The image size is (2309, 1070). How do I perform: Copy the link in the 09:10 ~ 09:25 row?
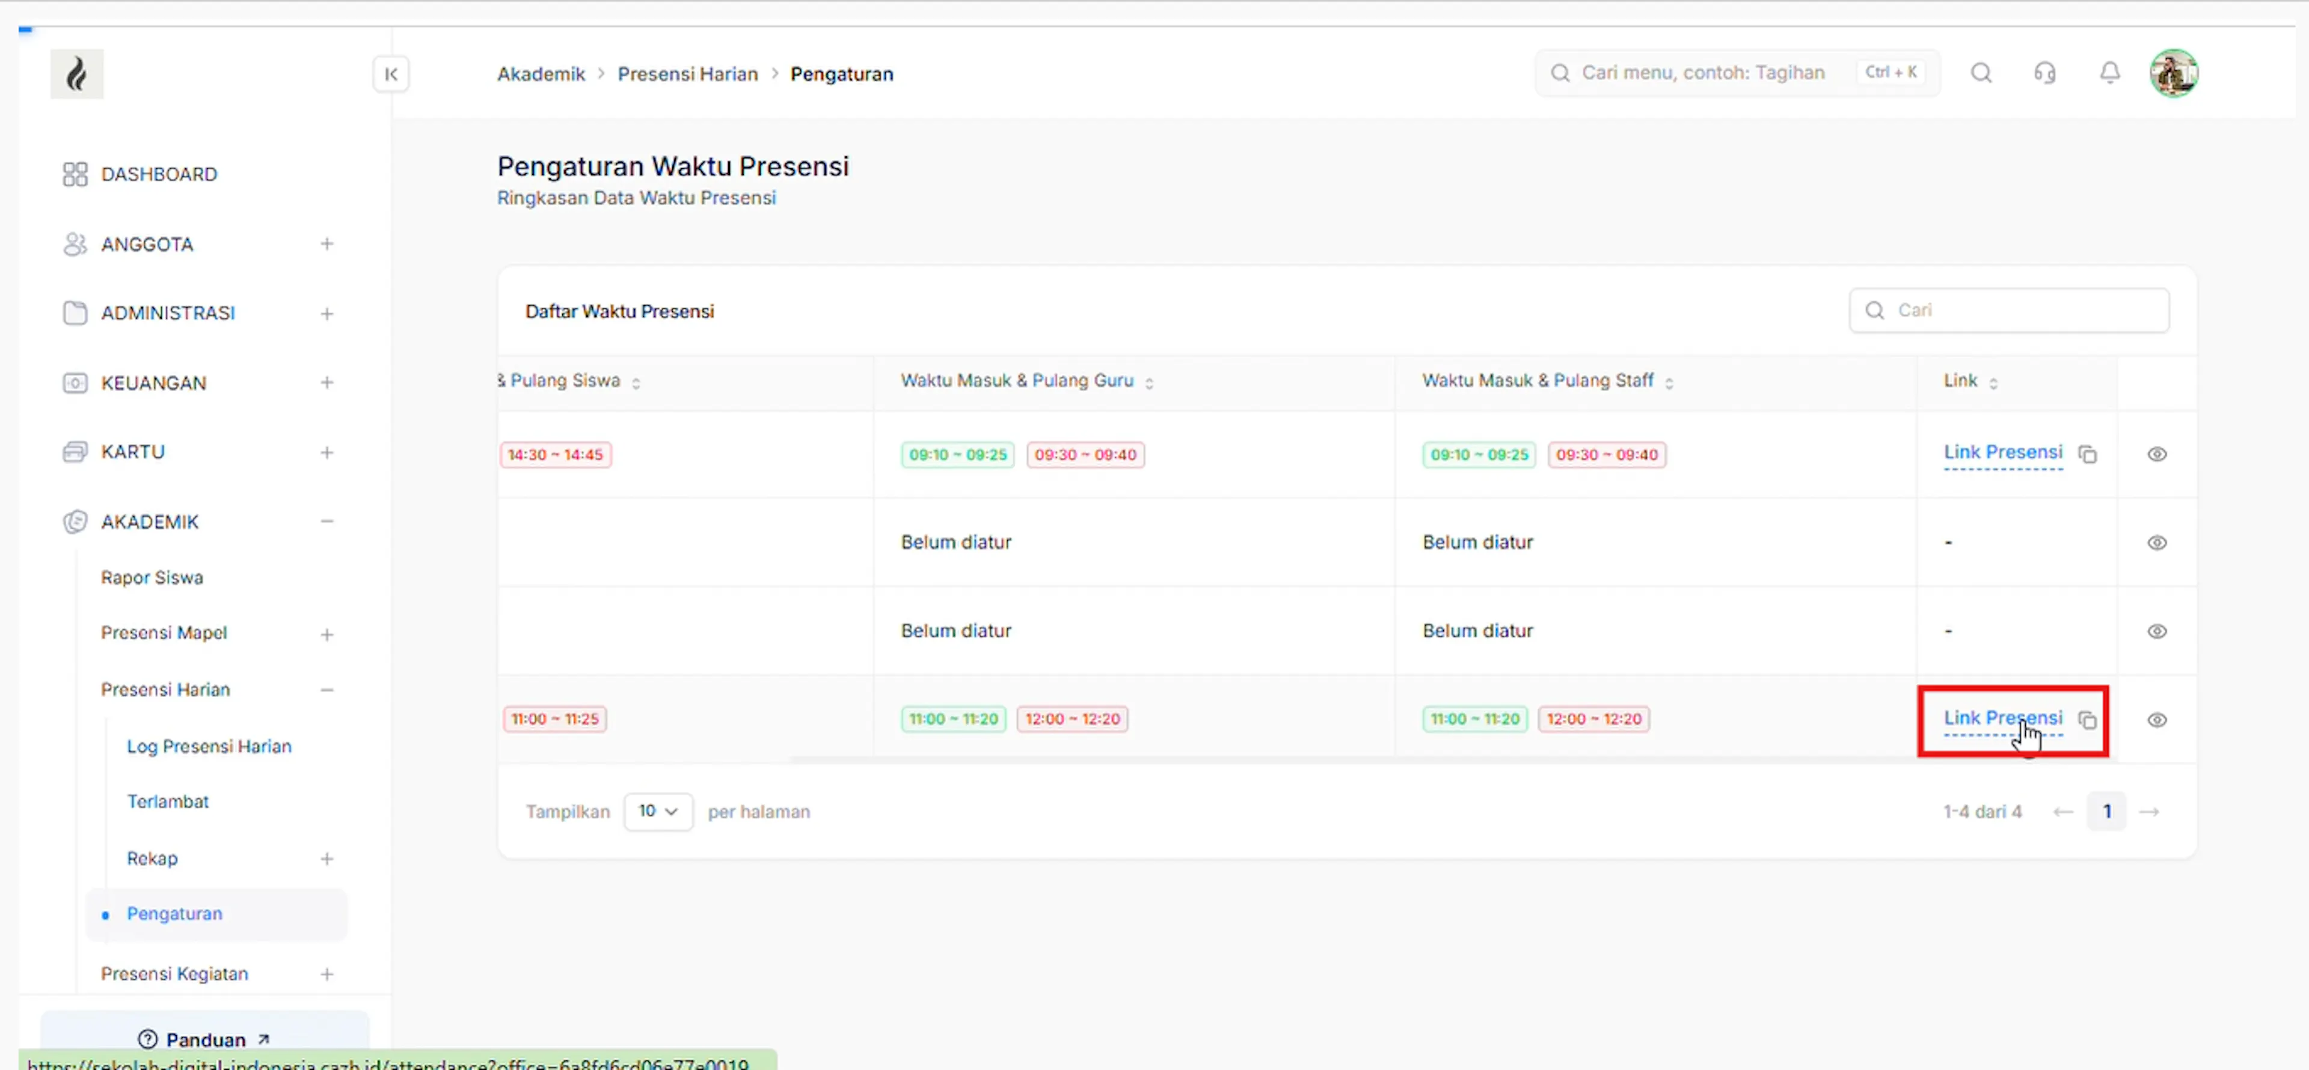[2088, 455]
